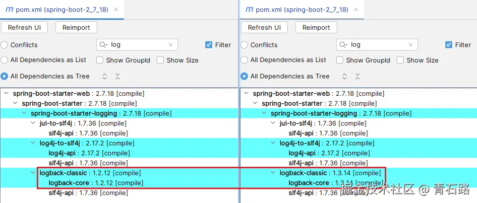Select slf4j-api under jul-to-slf4j in left tree
This screenshot has height=203, width=477.
[88, 134]
